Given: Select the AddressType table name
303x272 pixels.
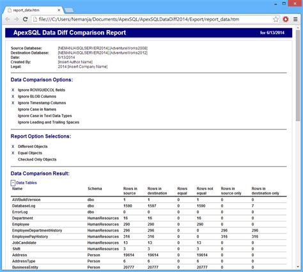Looking at the screenshot, I should (x=24, y=261).
